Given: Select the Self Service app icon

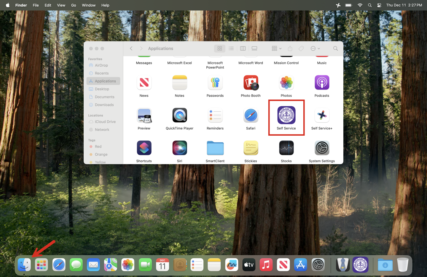Looking at the screenshot, I should 286,115.
